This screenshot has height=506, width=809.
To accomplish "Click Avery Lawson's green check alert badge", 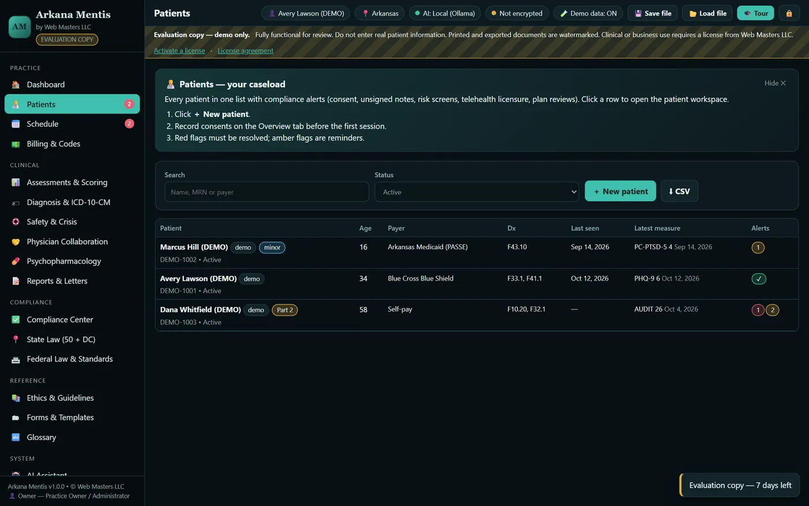I will point(759,279).
